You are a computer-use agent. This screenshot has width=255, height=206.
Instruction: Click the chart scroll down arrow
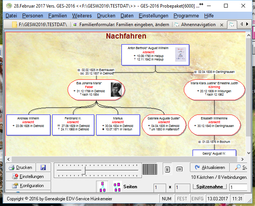[x=249, y=153]
